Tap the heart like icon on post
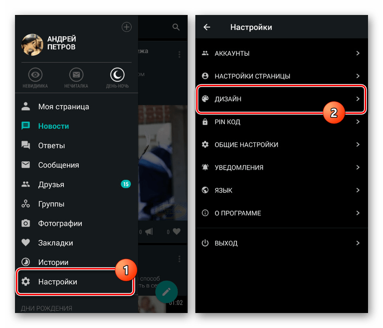Image resolution: width=383 pixels, height=328 pixels. click(x=176, y=231)
